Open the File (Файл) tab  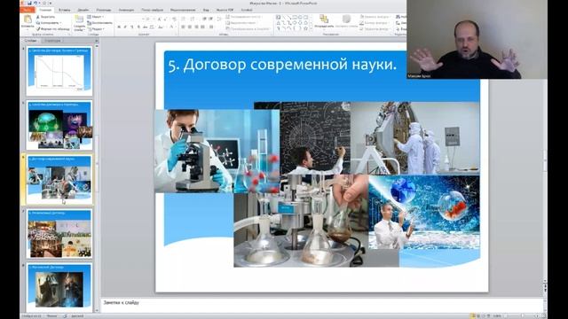coord(28,10)
